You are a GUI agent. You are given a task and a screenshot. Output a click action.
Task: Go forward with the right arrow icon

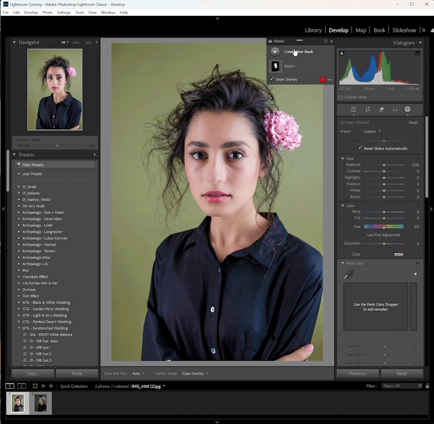(x=51, y=386)
